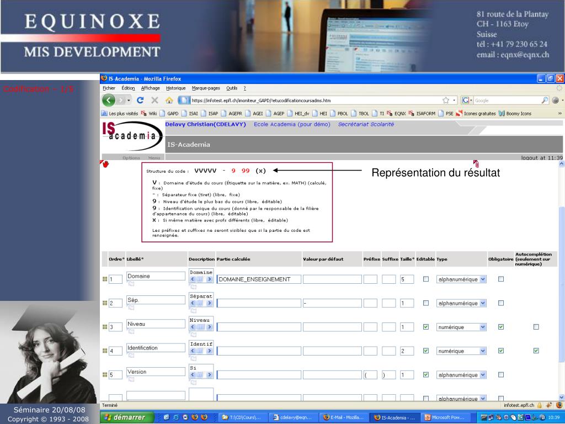The width and height of the screenshot is (565, 424).
Task: Click the Identif description right arrow
Action: click(x=209, y=351)
